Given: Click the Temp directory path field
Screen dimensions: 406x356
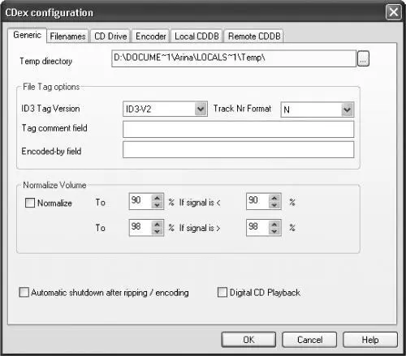Looking at the screenshot, I should pos(234,58).
